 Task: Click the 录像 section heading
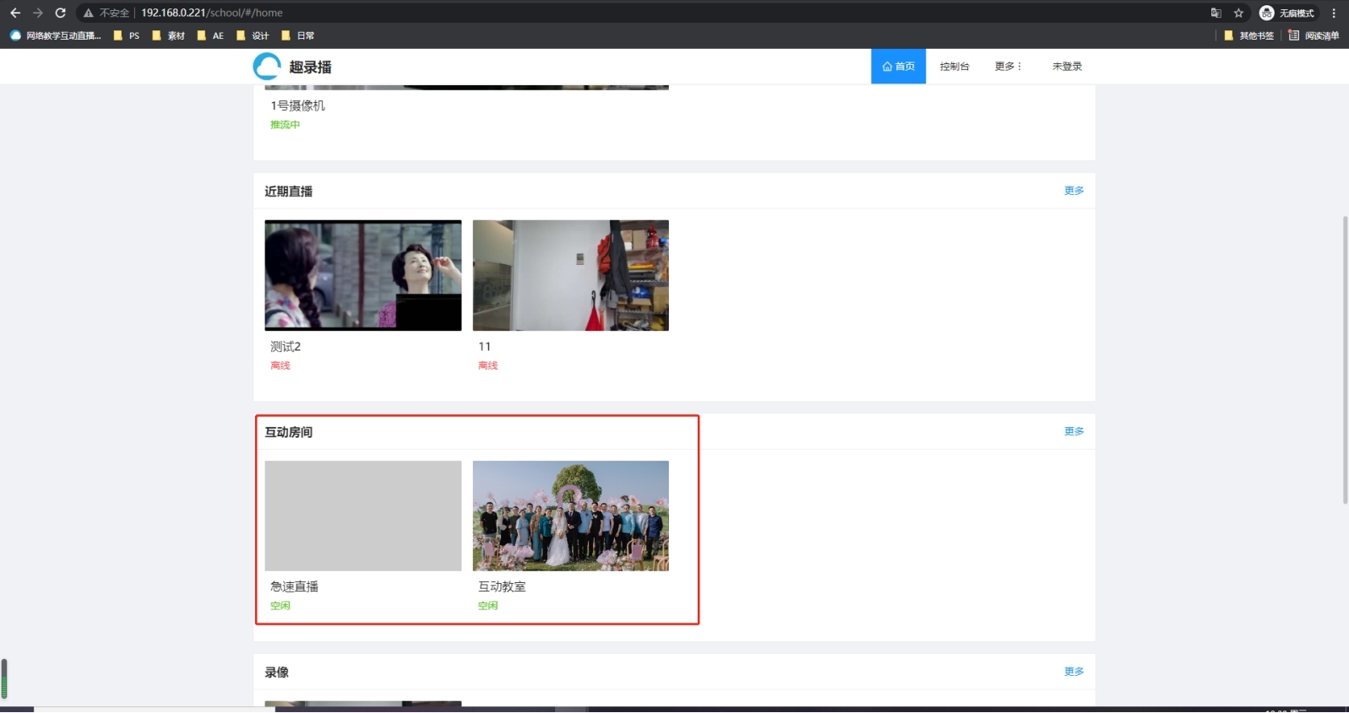(x=276, y=672)
